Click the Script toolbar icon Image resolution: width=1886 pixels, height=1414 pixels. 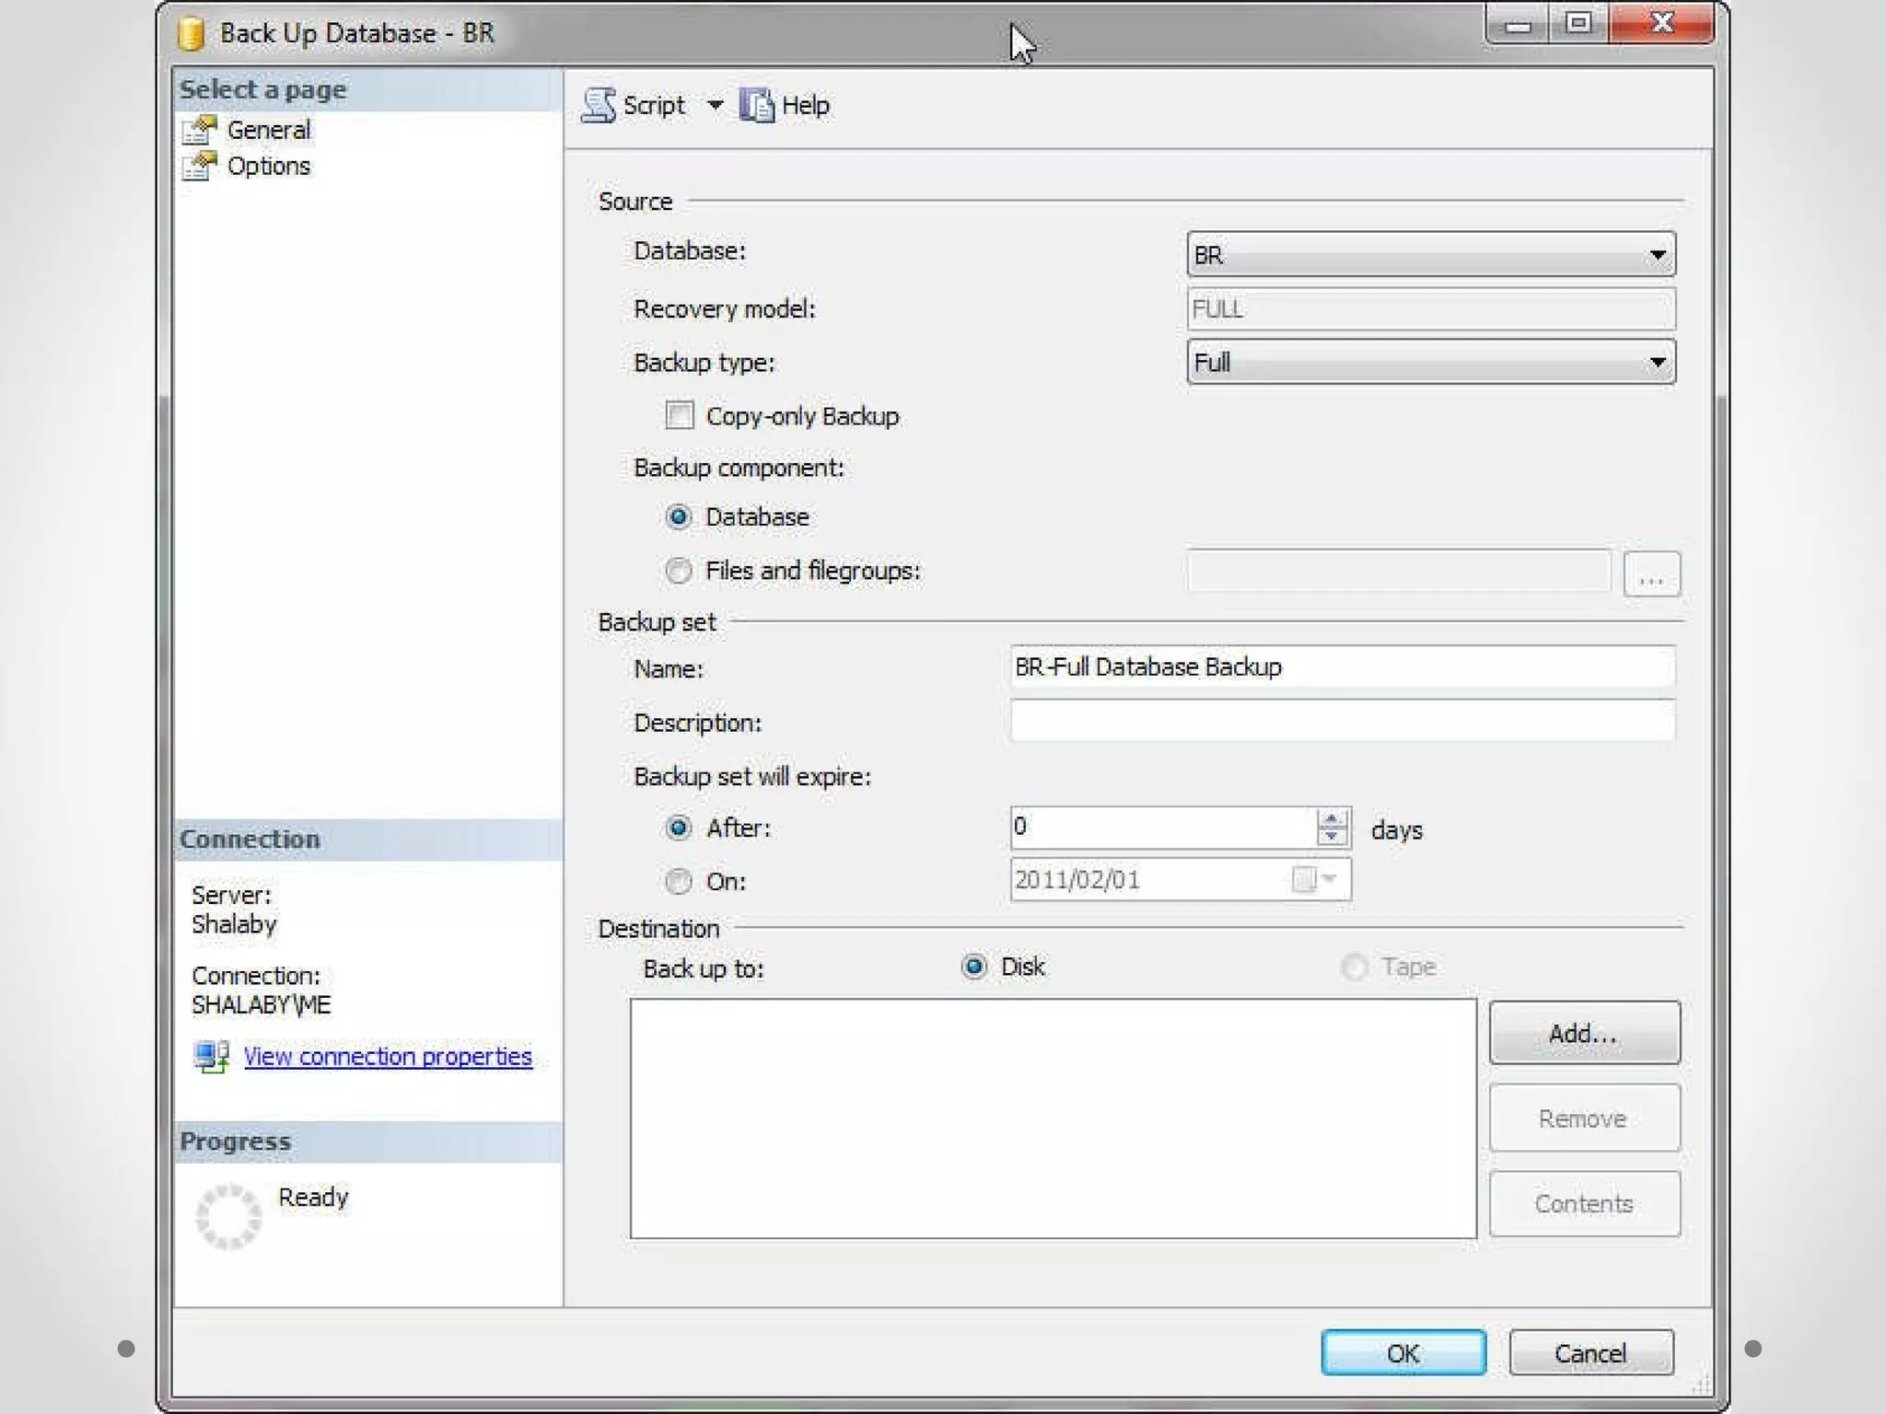[599, 105]
